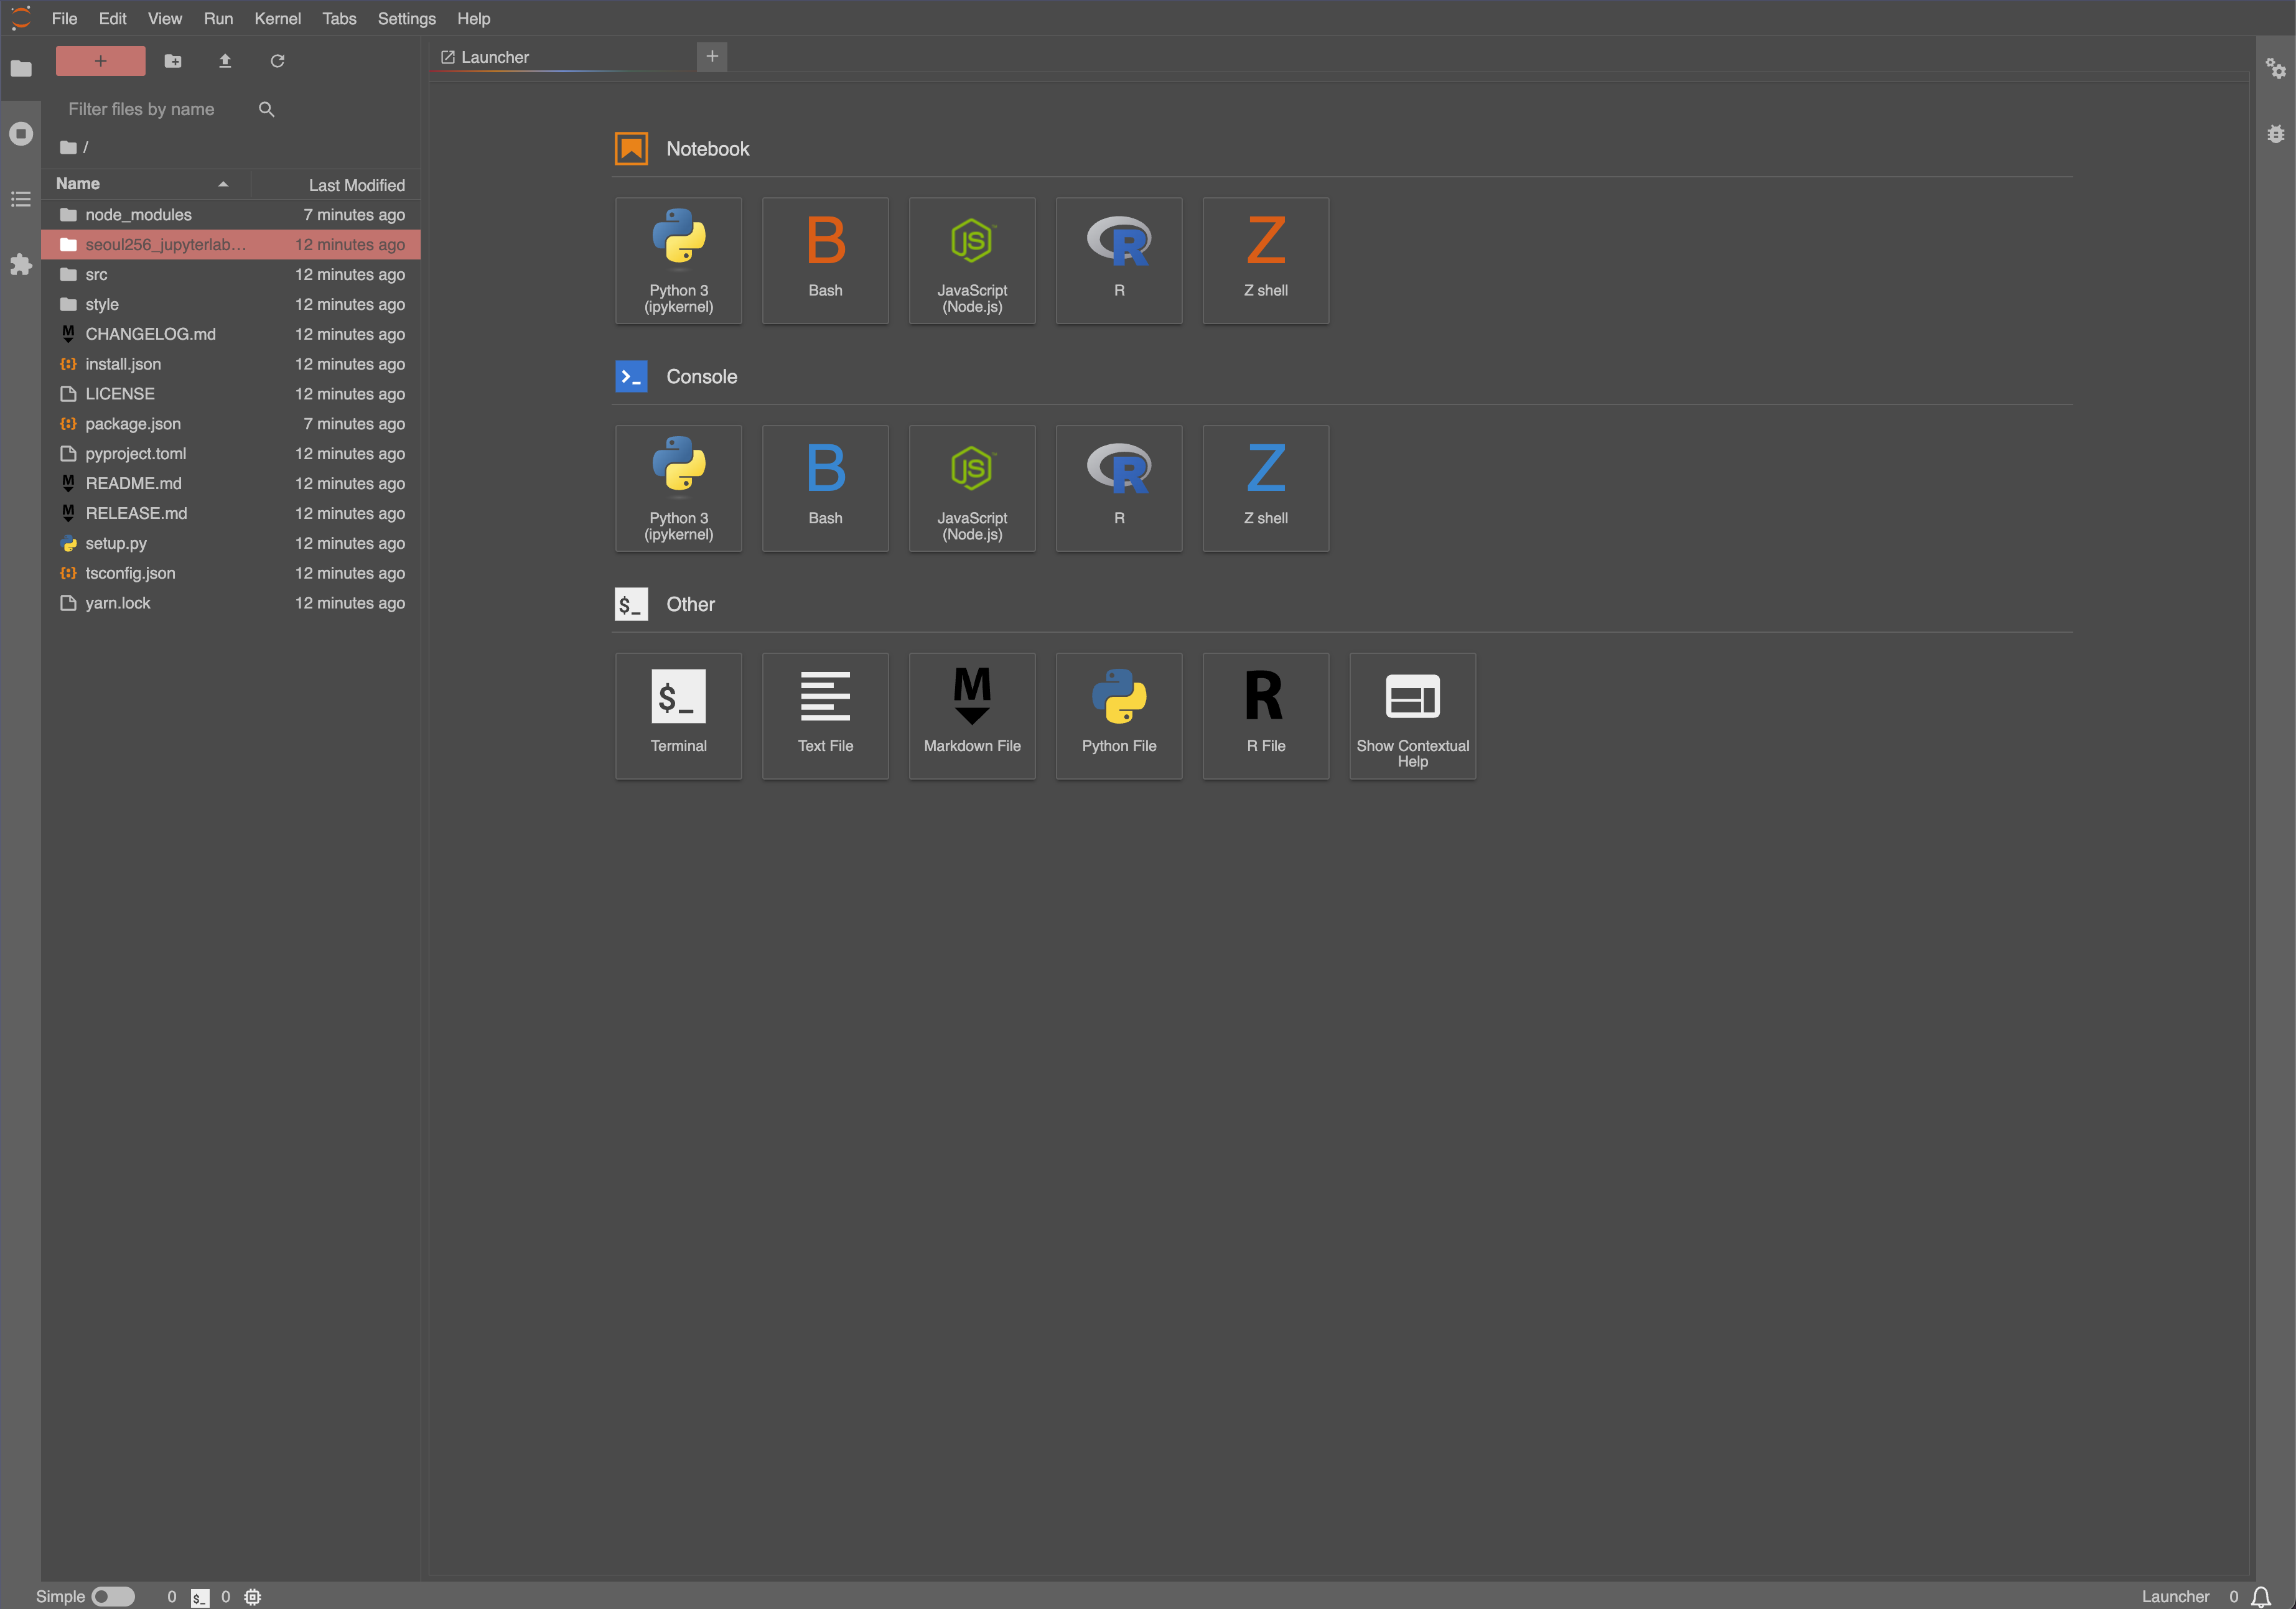This screenshot has height=1609, width=2296.
Task: Open the Settings menu
Action: (x=406, y=18)
